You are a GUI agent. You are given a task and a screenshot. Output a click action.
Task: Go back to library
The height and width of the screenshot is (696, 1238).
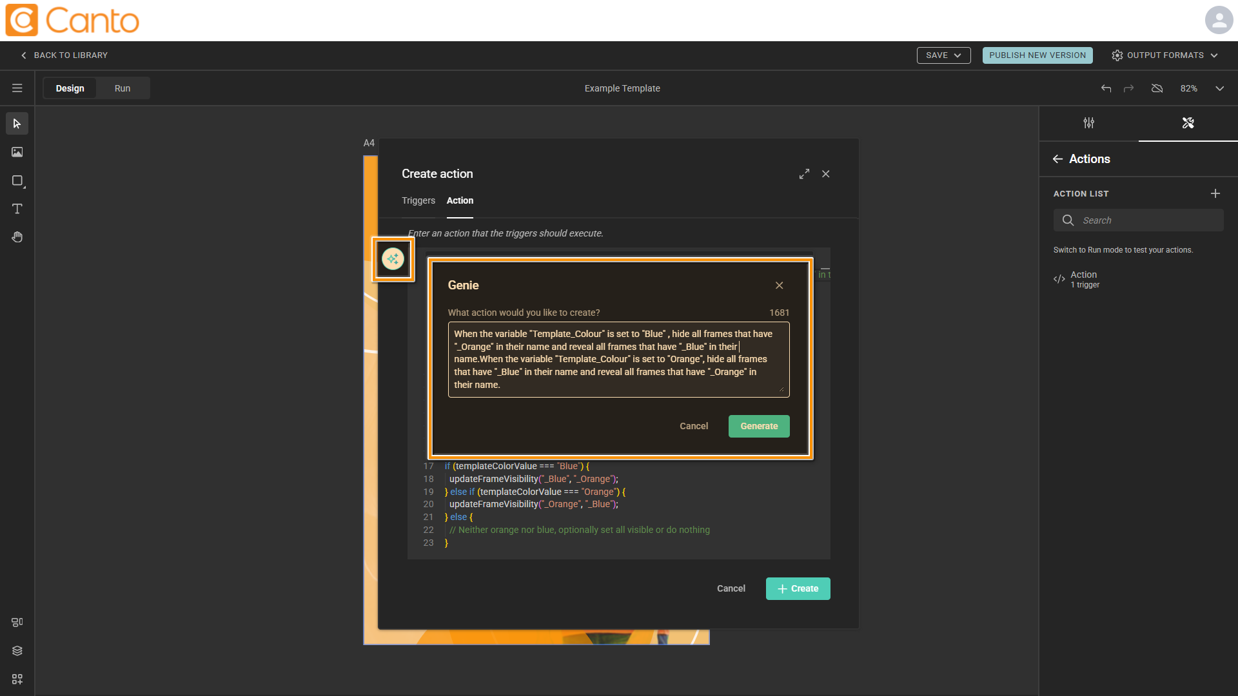pyautogui.click(x=64, y=55)
